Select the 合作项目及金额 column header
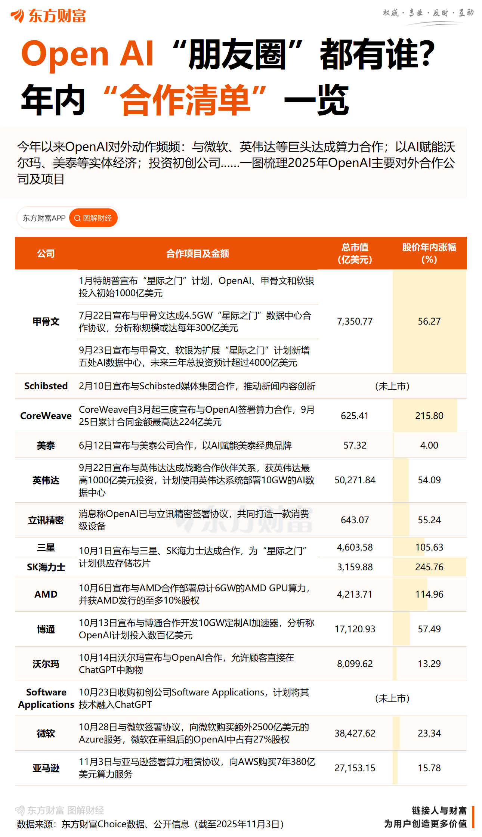The image size is (482, 837). pyautogui.click(x=197, y=254)
